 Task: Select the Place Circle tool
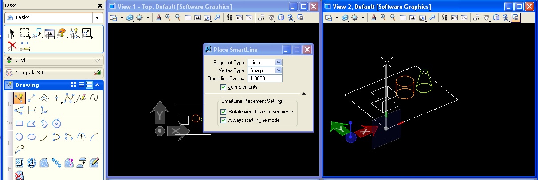pyautogui.click(x=19, y=136)
